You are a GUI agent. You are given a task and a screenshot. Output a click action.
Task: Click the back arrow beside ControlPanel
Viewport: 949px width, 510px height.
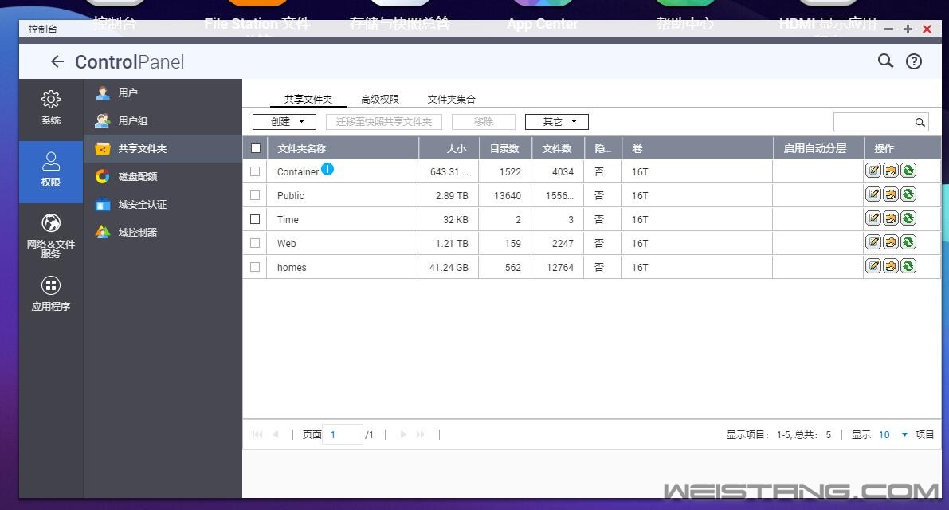(57, 61)
